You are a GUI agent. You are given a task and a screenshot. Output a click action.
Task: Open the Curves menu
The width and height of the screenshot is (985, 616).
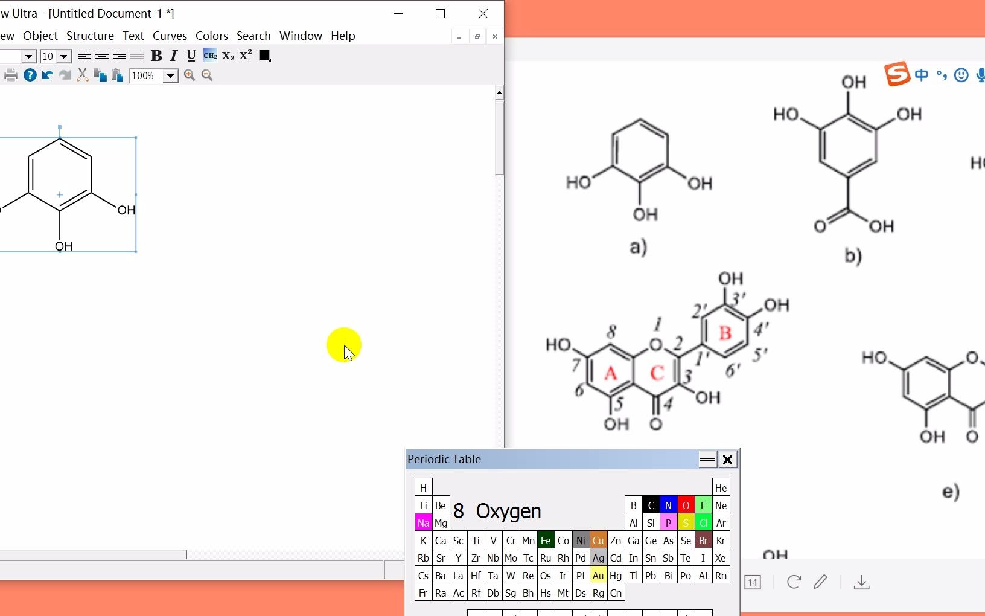coord(170,36)
